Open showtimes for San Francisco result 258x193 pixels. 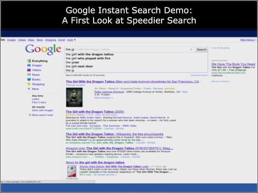click(x=133, y=82)
